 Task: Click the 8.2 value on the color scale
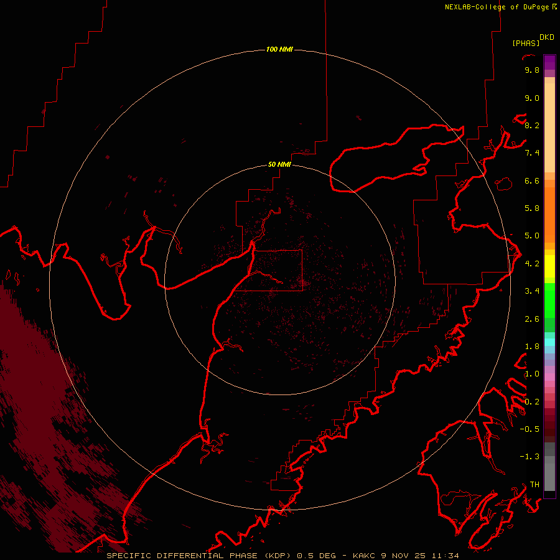[x=532, y=125]
